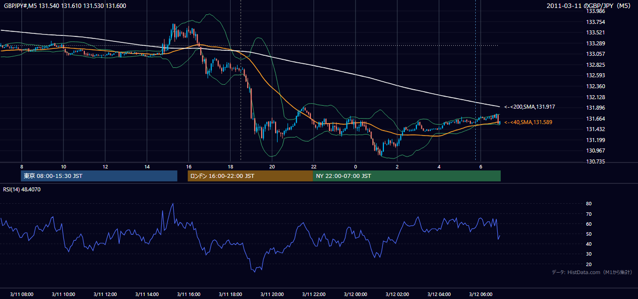Click RSI scale value 60
The width and height of the screenshot is (638, 299).
pos(589,224)
